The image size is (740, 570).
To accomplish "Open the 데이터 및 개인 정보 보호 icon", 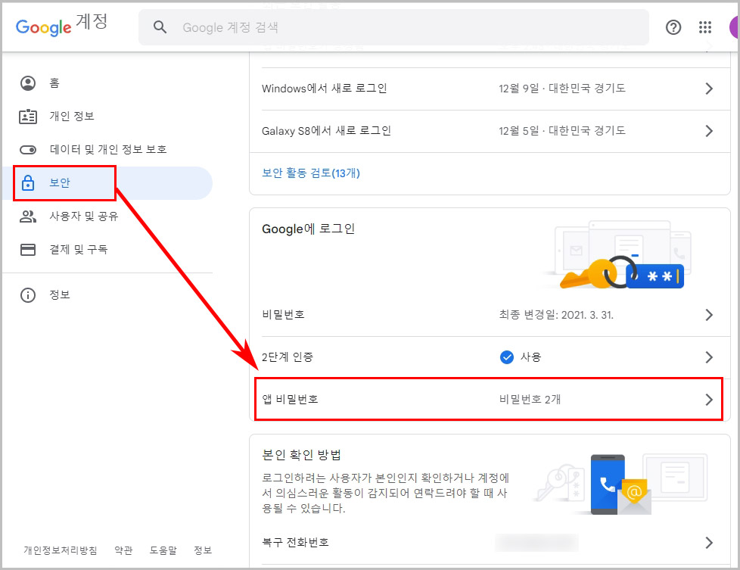I will click(x=28, y=149).
